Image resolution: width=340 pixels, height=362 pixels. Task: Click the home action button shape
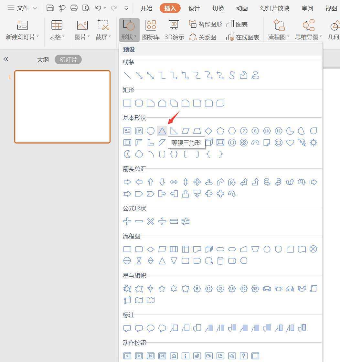174,356
